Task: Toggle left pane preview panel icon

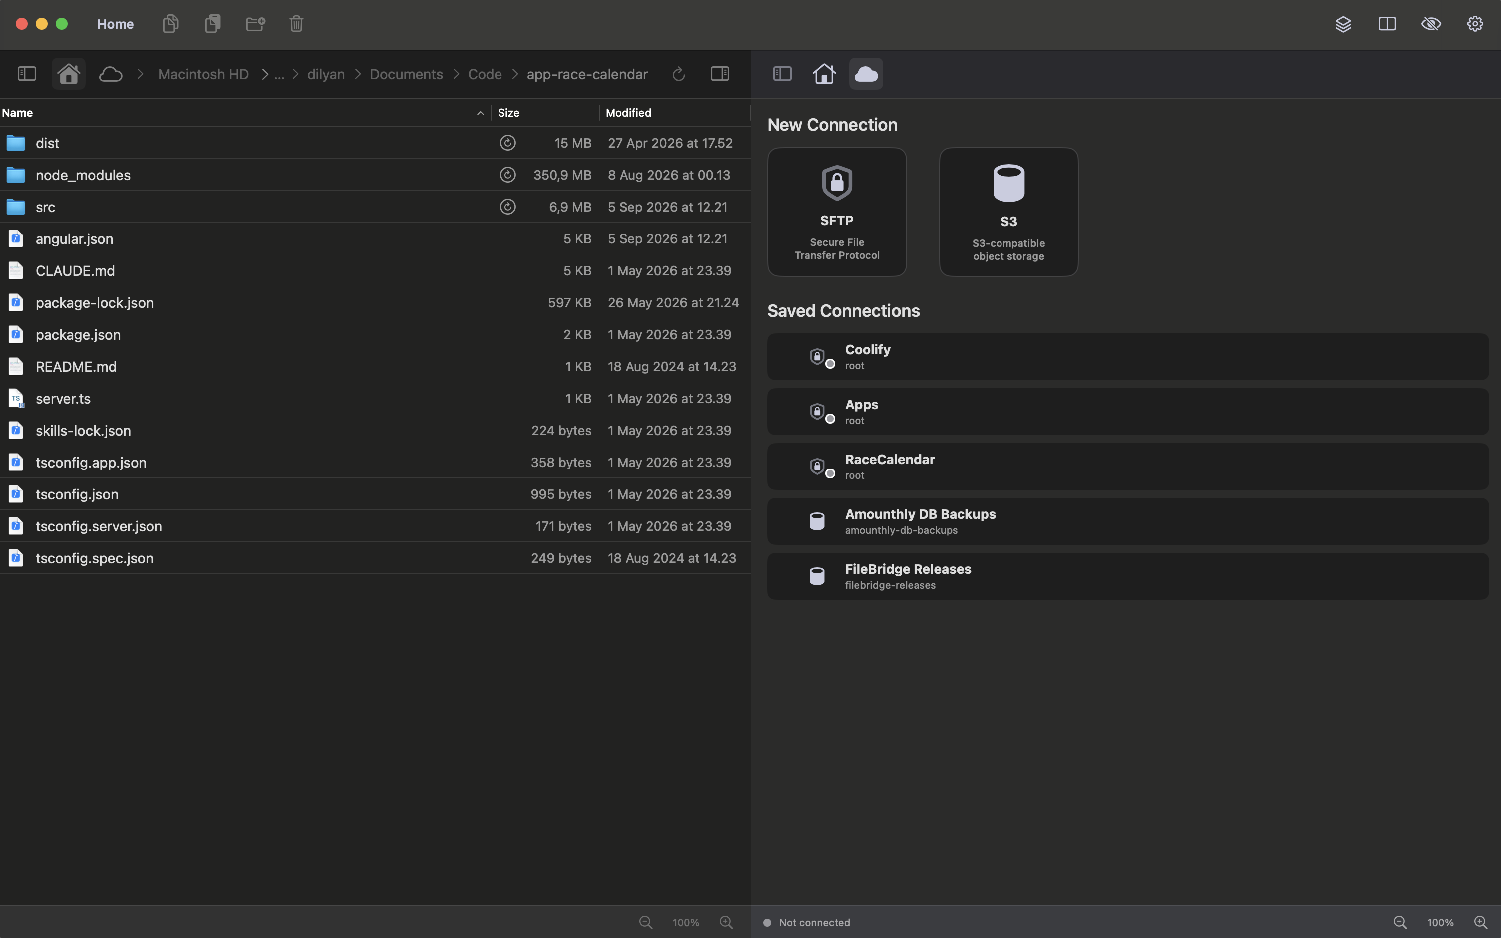Action: (x=720, y=74)
